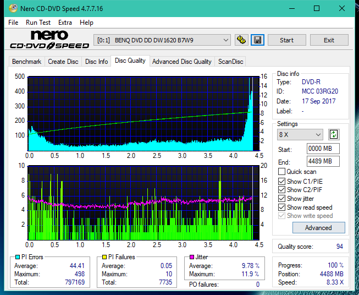Click PI Errors maximum 498

pos(80,274)
